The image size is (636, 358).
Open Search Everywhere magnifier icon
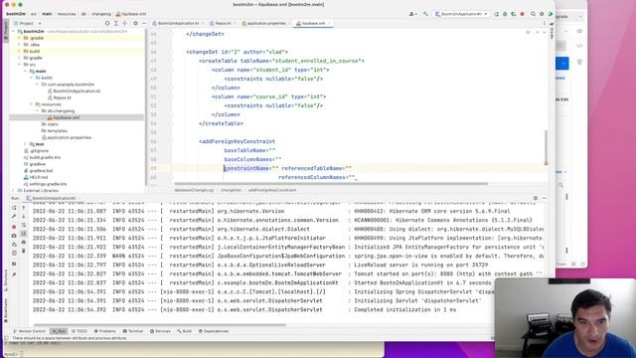tap(533, 14)
